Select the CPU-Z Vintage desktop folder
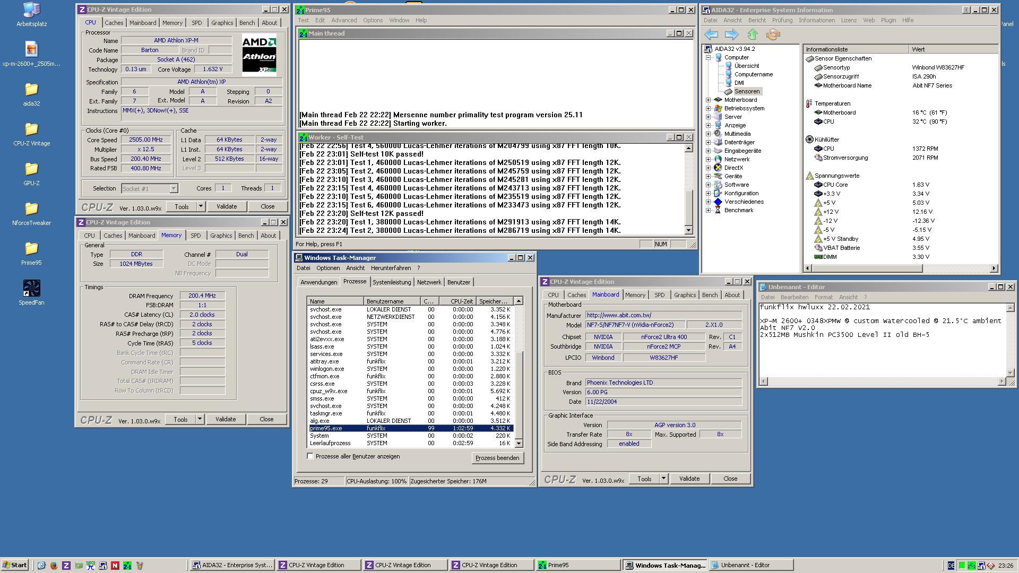 coord(31,134)
